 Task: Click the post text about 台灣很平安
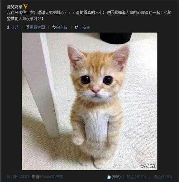[x=89, y=16]
